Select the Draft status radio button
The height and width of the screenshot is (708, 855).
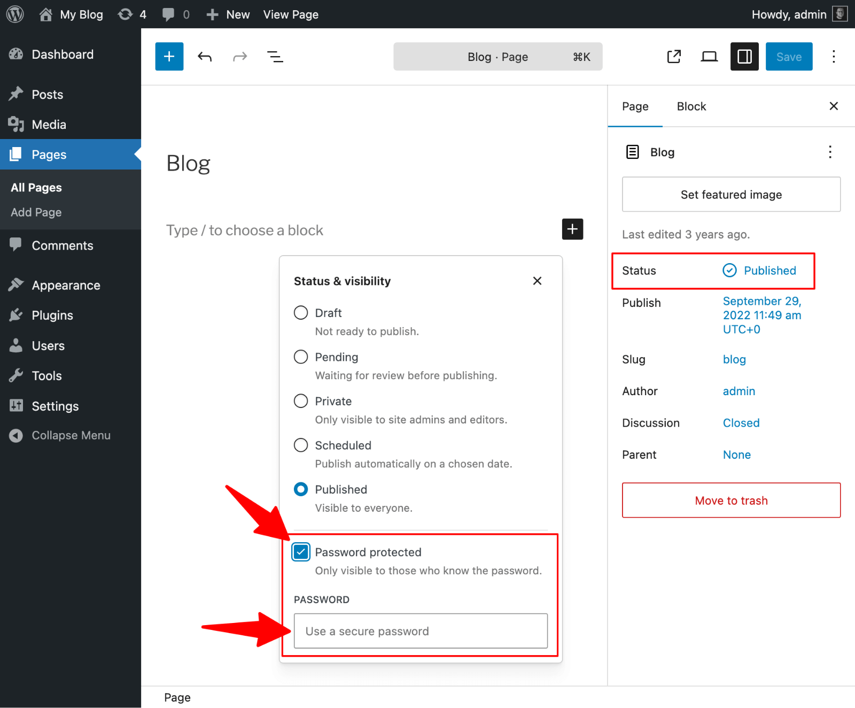(x=301, y=312)
